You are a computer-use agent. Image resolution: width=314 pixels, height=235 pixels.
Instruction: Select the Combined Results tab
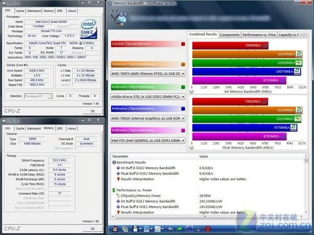[203, 34]
